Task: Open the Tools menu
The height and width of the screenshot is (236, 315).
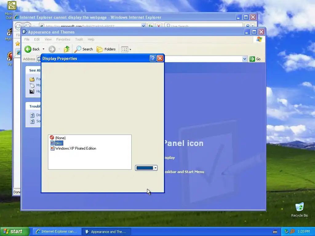Action: coord(79,39)
